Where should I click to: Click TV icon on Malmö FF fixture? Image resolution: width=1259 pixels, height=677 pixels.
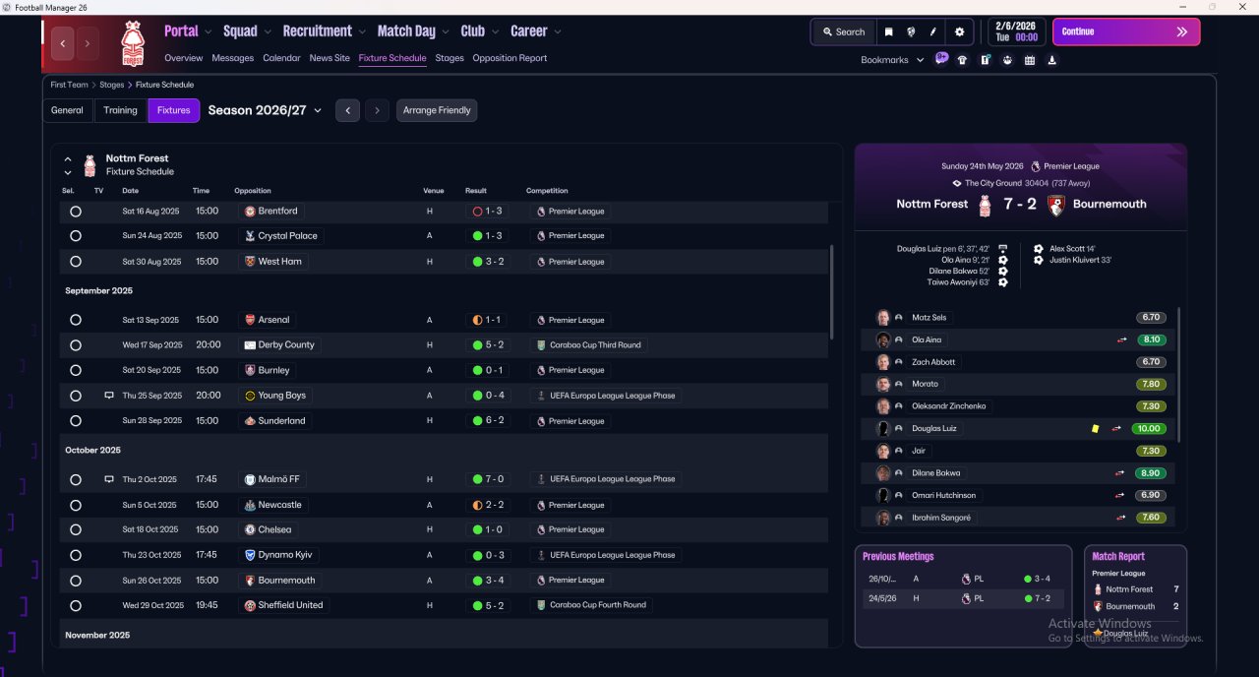pos(109,479)
